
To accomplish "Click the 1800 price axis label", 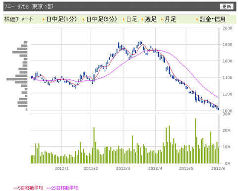I will (x=227, y=45).
